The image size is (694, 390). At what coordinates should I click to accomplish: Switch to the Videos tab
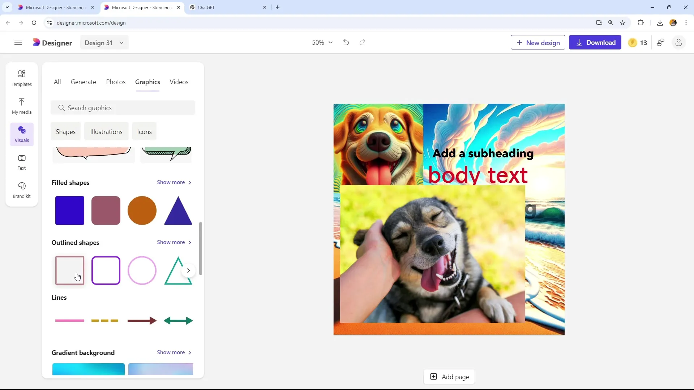(179, 82)
